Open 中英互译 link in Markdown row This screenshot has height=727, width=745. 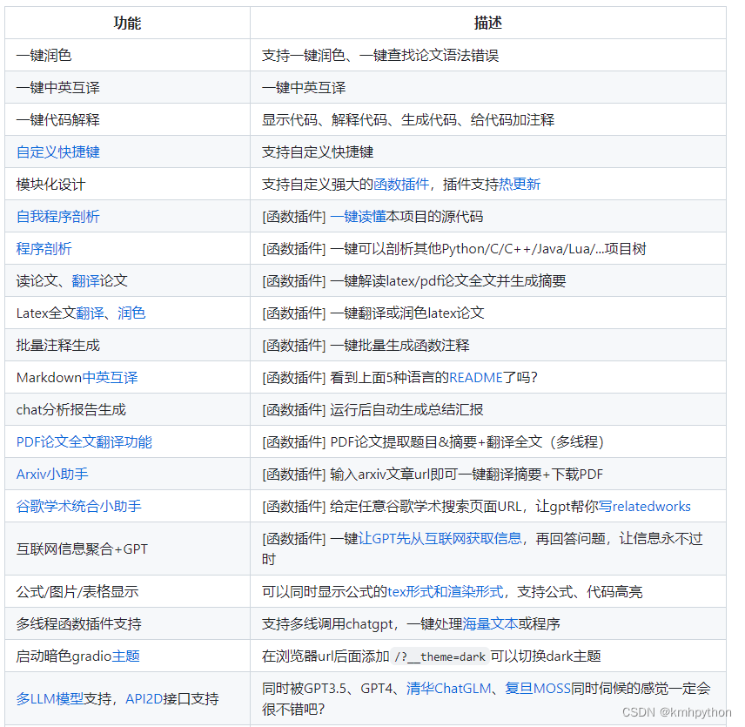pos(110,378)
